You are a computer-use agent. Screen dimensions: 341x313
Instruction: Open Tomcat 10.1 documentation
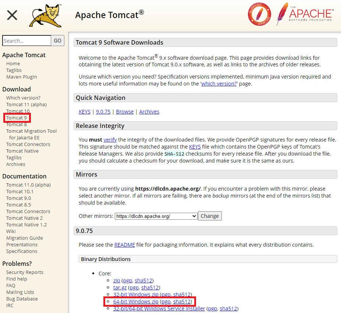tap(20, 192)
